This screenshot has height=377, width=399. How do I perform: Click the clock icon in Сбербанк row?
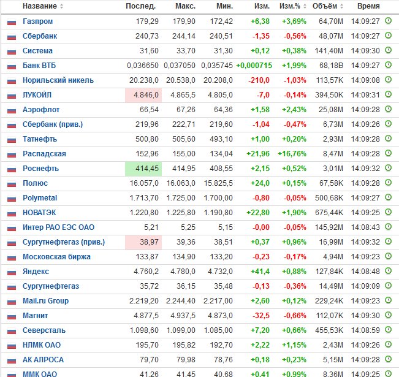(x=389, y=36)
